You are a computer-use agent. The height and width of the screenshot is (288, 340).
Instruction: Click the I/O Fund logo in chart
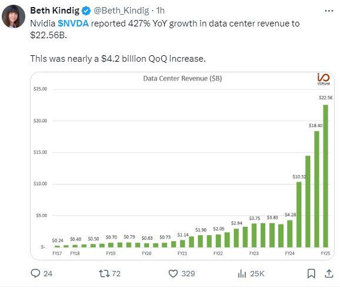(324, 79)
